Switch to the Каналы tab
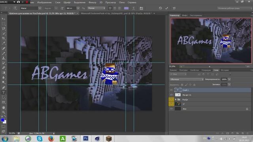Screen dimensions: 253x142 [173, 70]
